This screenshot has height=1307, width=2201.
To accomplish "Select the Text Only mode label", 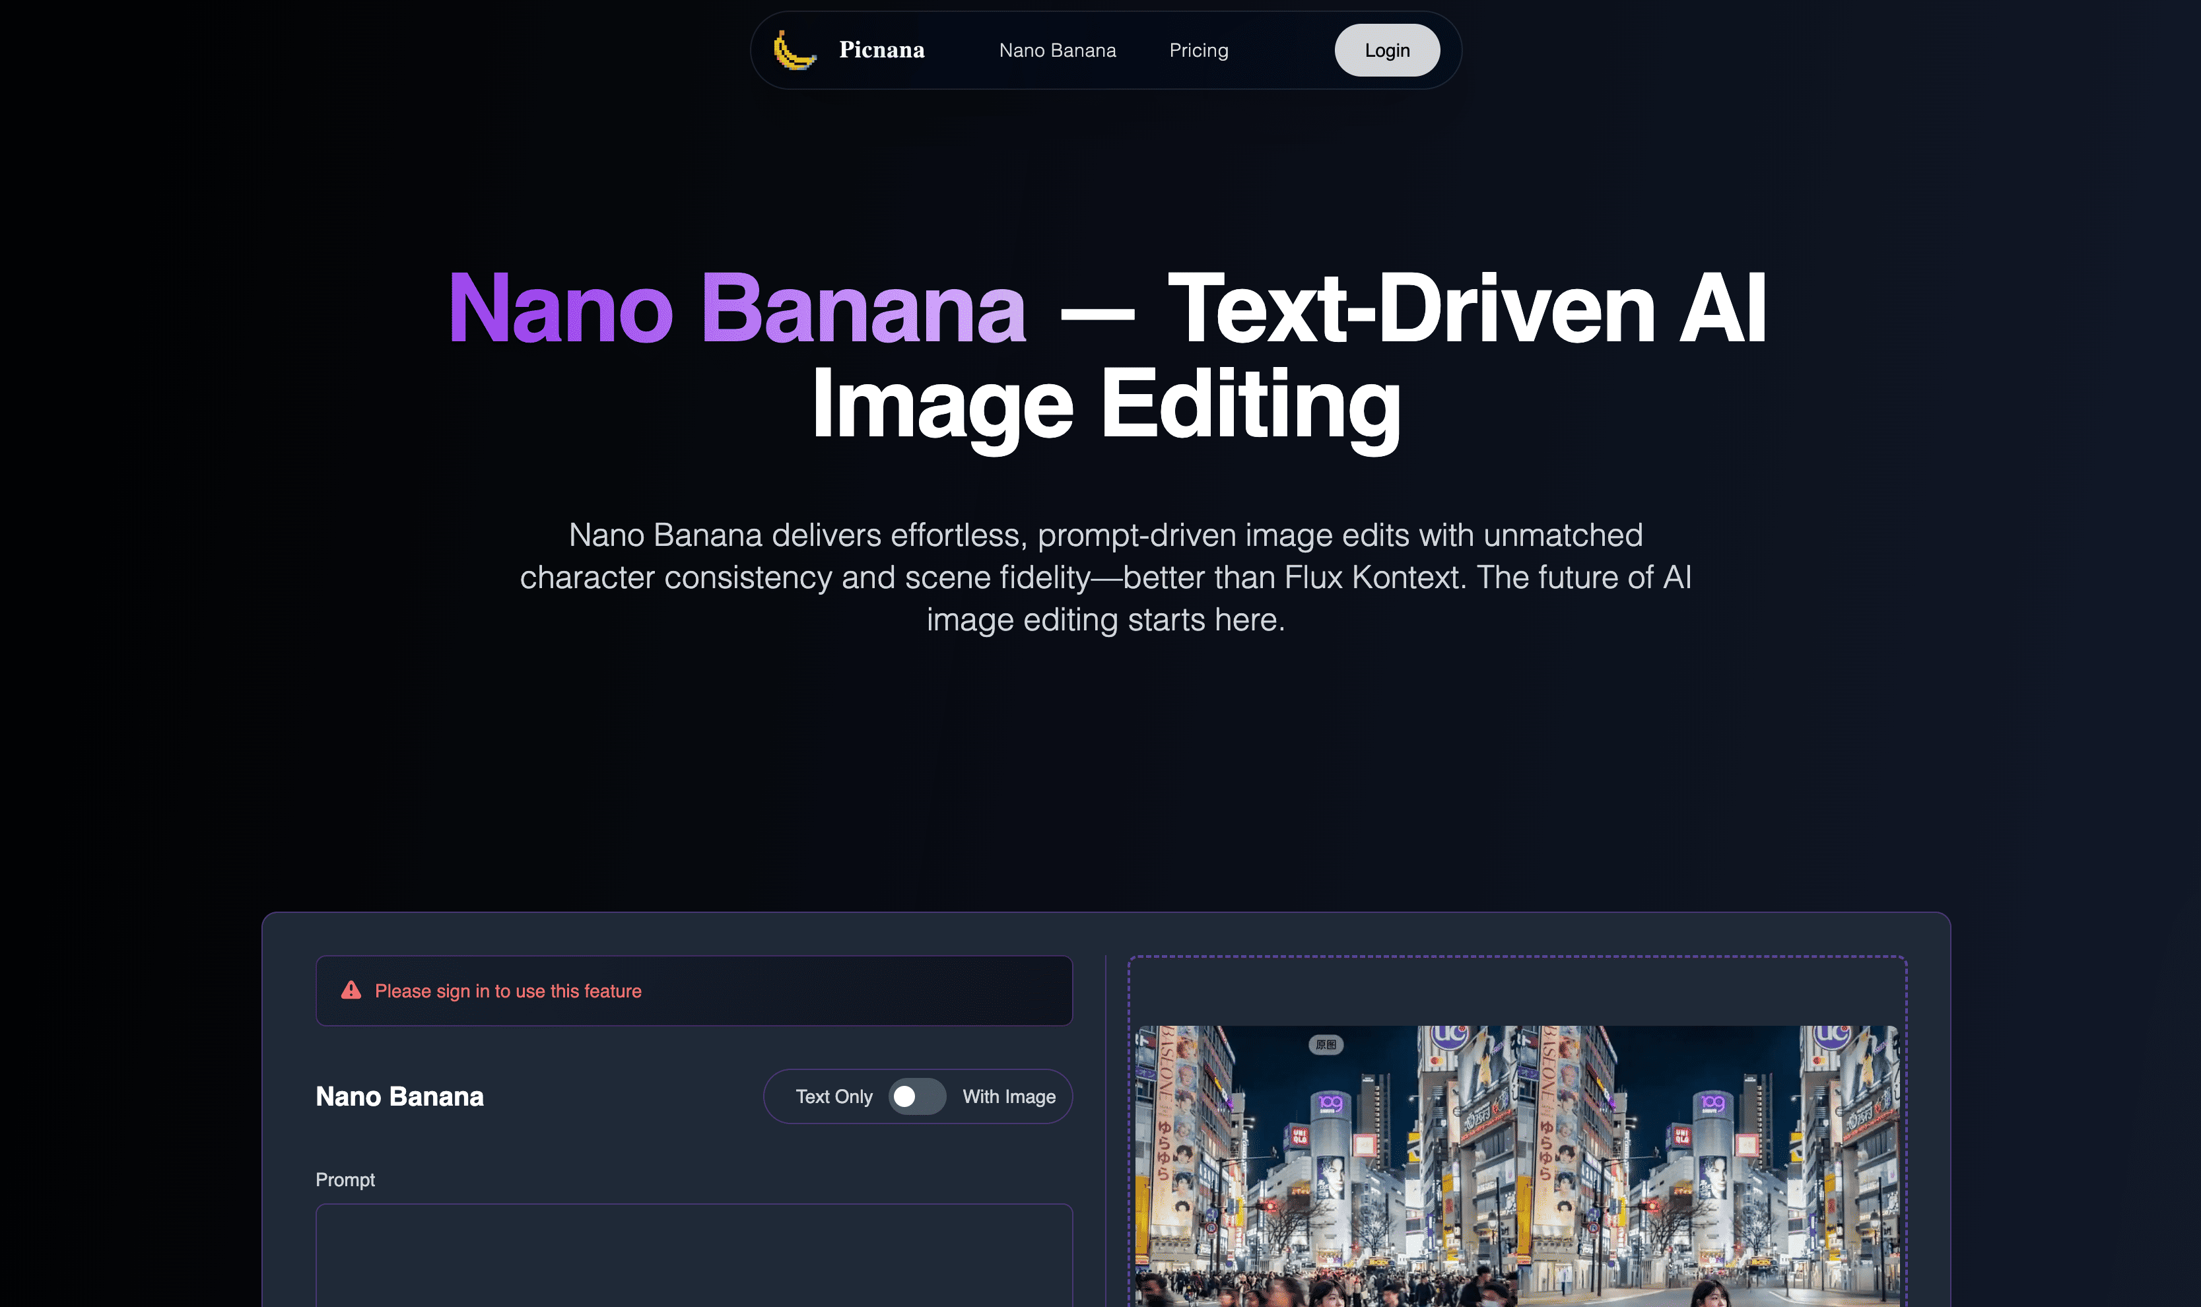I will click(x=833, y=1096).
